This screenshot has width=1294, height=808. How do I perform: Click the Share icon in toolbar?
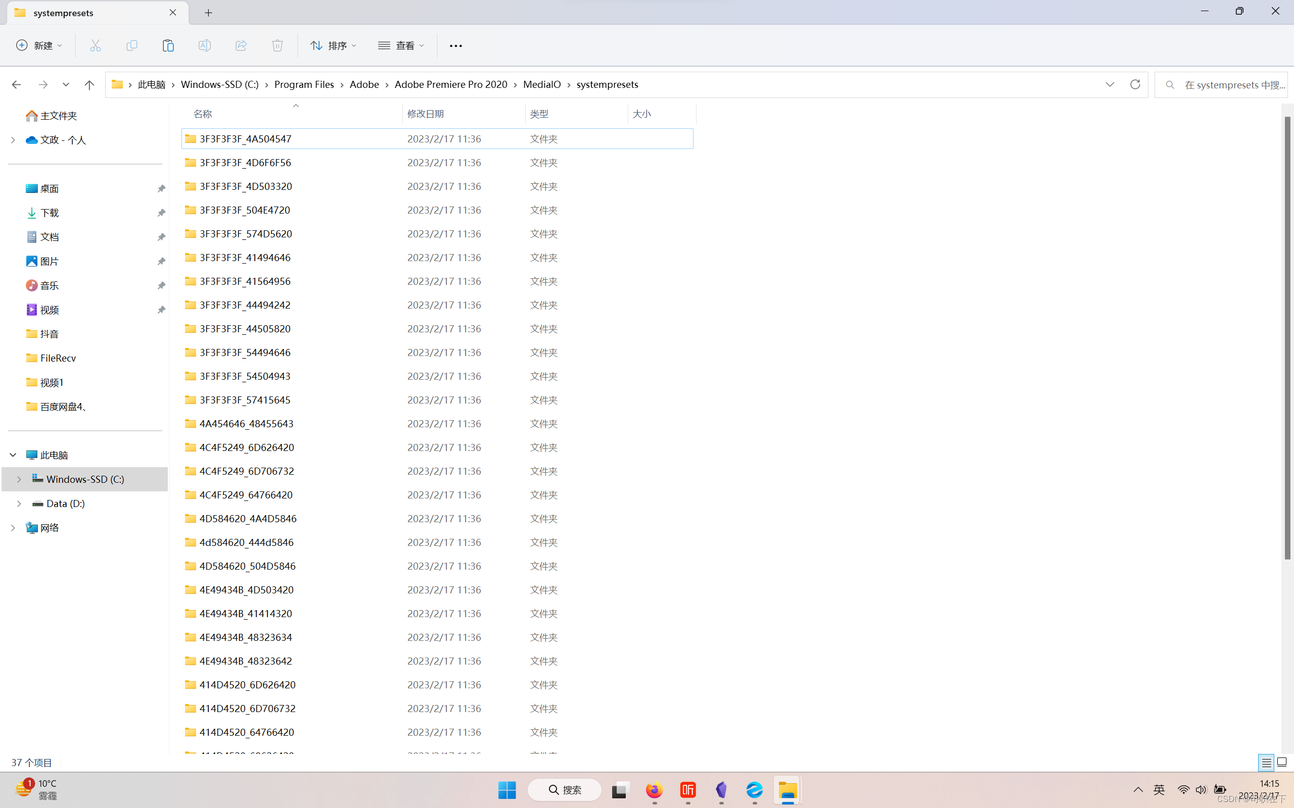[x=241, y=45]
